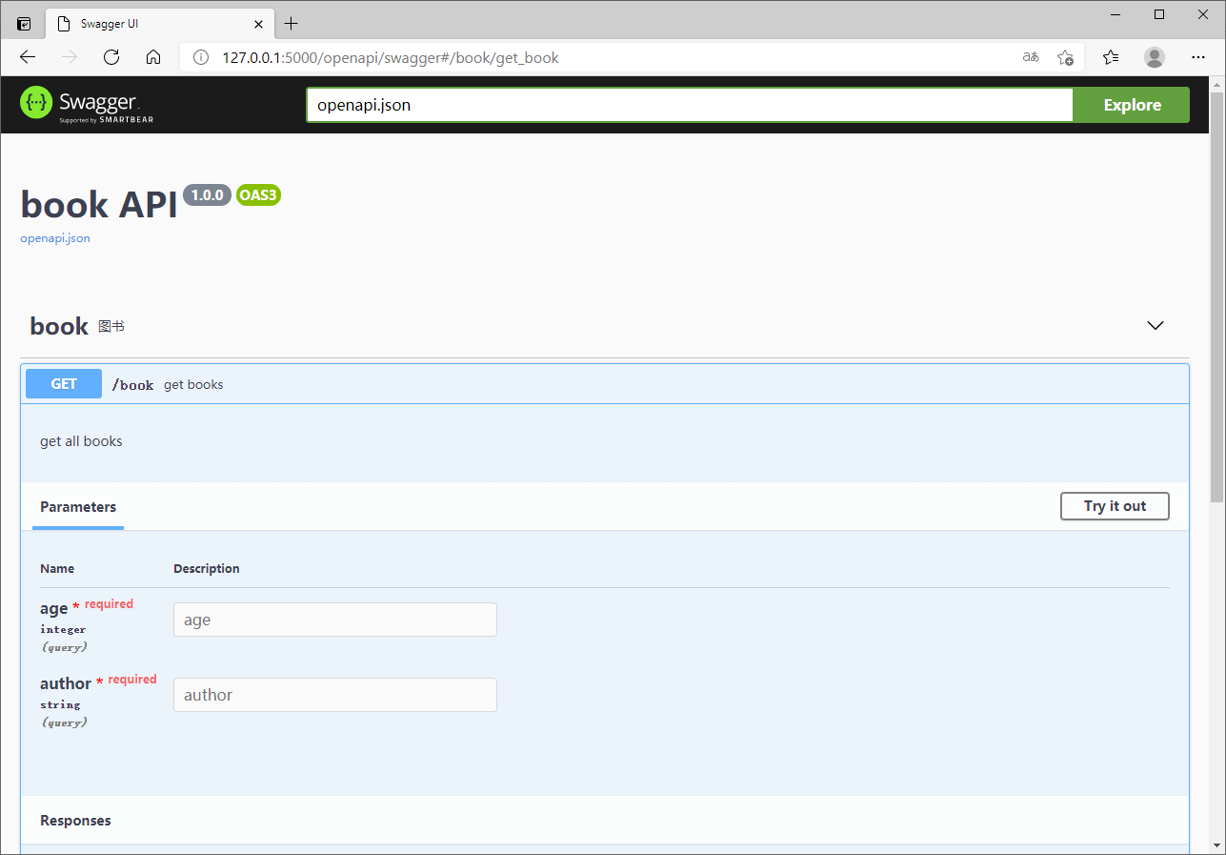Click the GET badge on the /book endpoint

pos(63,383)
